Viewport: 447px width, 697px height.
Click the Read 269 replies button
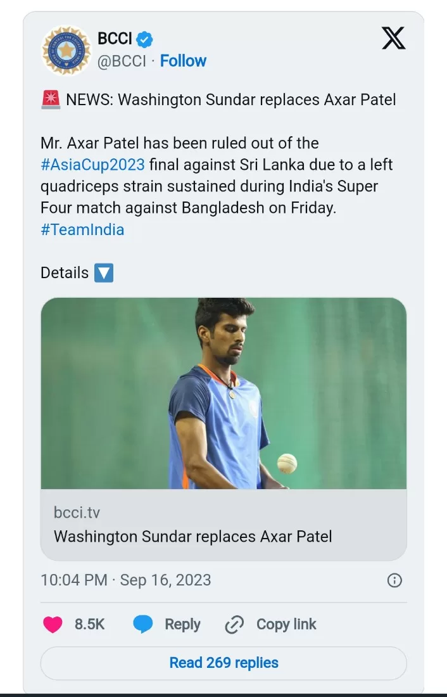click(223, 663)
